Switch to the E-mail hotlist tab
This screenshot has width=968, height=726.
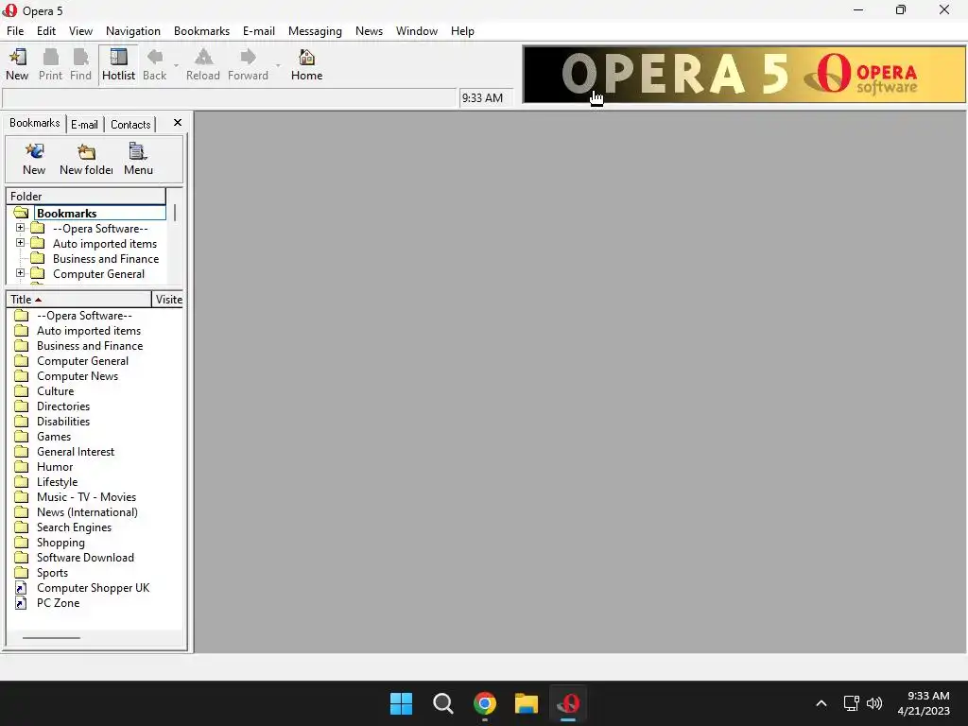pyautogui.click(x=84, y=125)
